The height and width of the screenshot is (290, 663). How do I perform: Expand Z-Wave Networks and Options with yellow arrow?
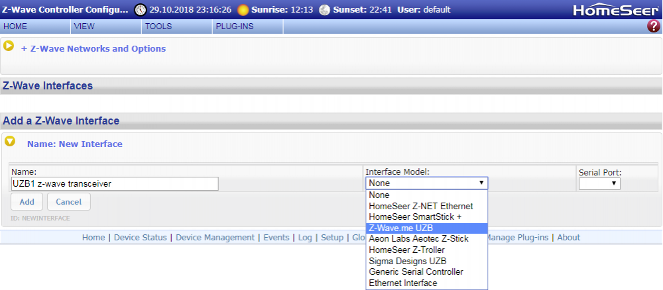point(9,46)
